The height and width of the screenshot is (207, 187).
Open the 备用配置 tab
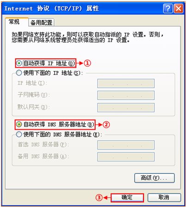coord(42,23)
